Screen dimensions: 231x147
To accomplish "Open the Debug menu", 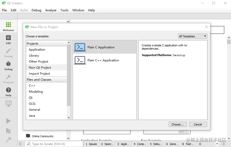I will pyautogui.click(x=36, y=10).
